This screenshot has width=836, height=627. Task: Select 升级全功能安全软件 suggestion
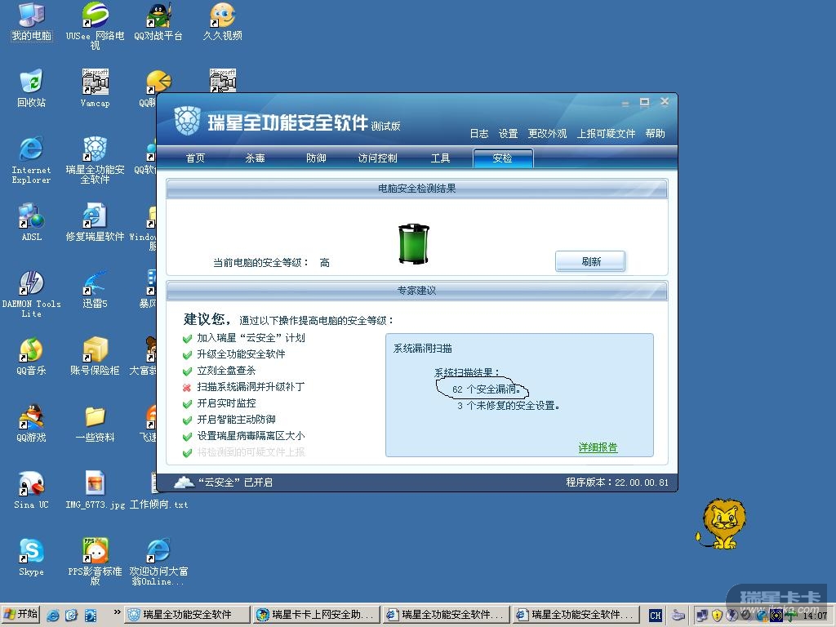pos(241,354)
